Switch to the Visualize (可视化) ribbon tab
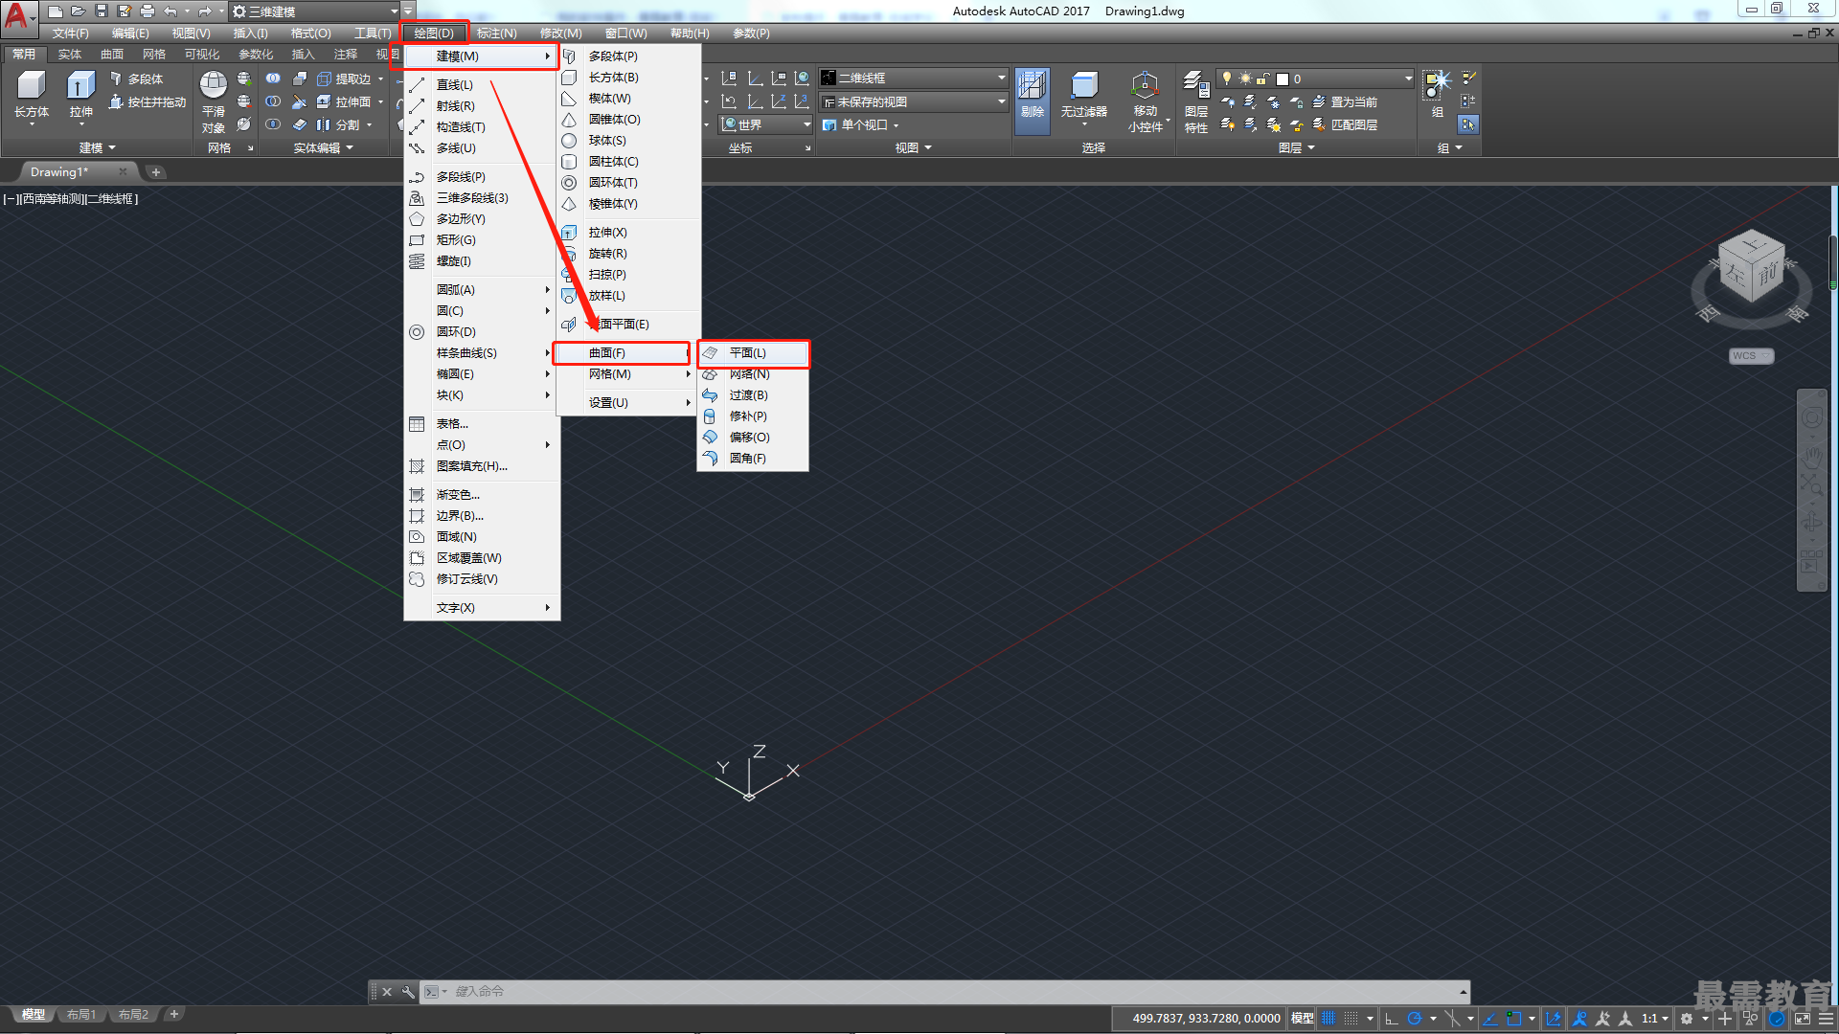The width and height of the screenshot is (1839, 1034). pos(202,55)
